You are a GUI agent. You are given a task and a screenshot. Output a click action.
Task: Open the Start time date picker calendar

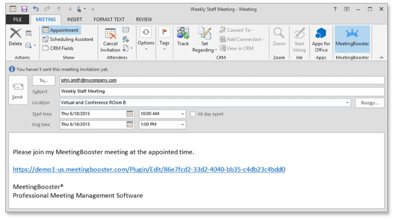130,114
